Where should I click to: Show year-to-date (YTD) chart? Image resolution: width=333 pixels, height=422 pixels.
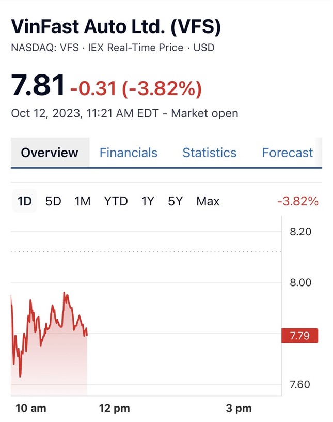[116, 201]
